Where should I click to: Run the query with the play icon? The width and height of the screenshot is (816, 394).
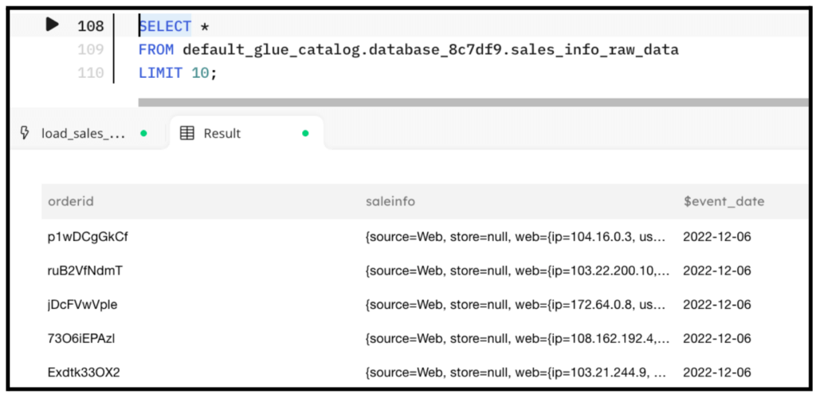click(x=52, y=25)
